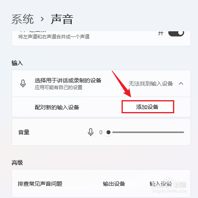Click the 音量 label

[x=24, y=132]
